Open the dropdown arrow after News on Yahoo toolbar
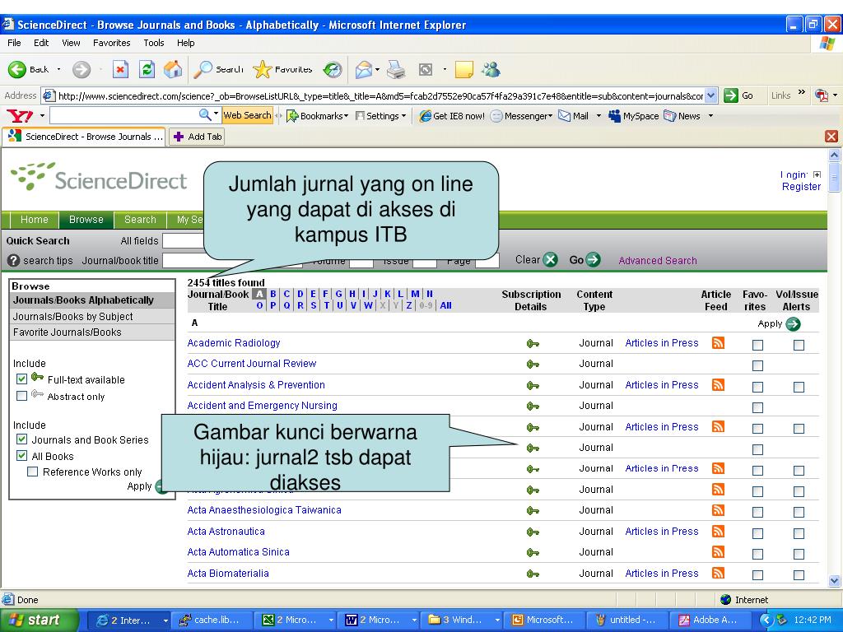 (x=710, y=116)
